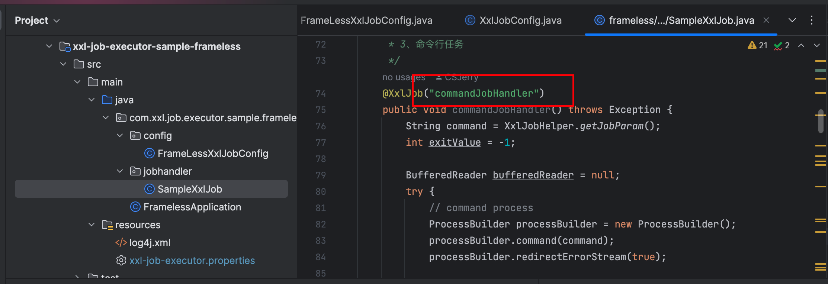Click the xxl-job-executor.properties gear icon
Image resolution: width=828 pixels, height=284 pixels.
[121, 260]
